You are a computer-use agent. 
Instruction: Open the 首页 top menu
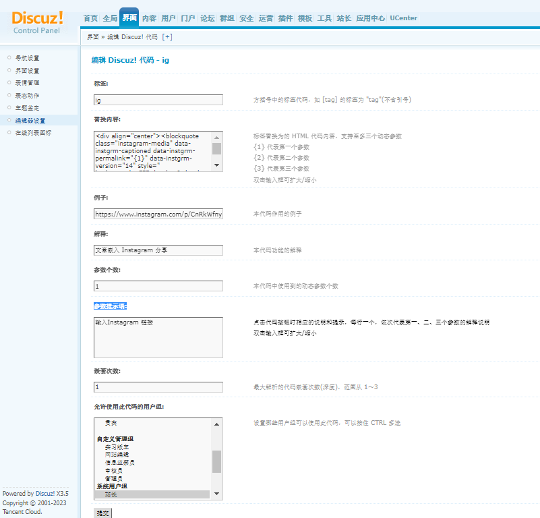click(90, 18)
